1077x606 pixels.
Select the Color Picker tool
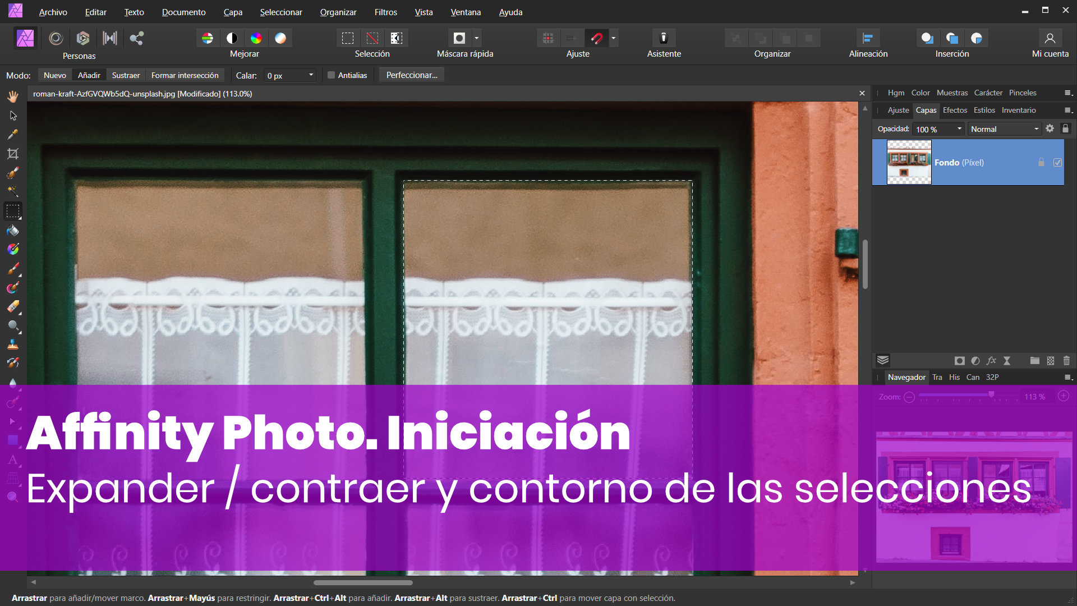click(x=13, y=135)
